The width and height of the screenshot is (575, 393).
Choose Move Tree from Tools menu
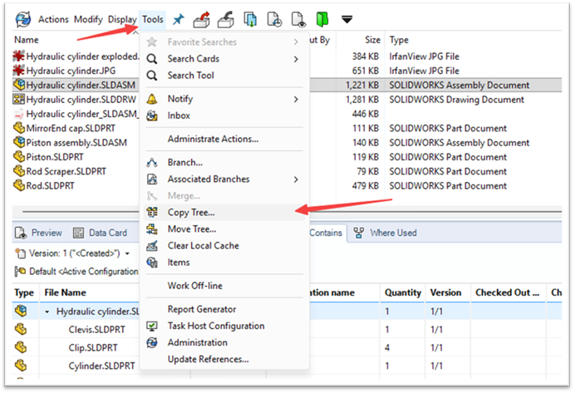pos(192,229)
